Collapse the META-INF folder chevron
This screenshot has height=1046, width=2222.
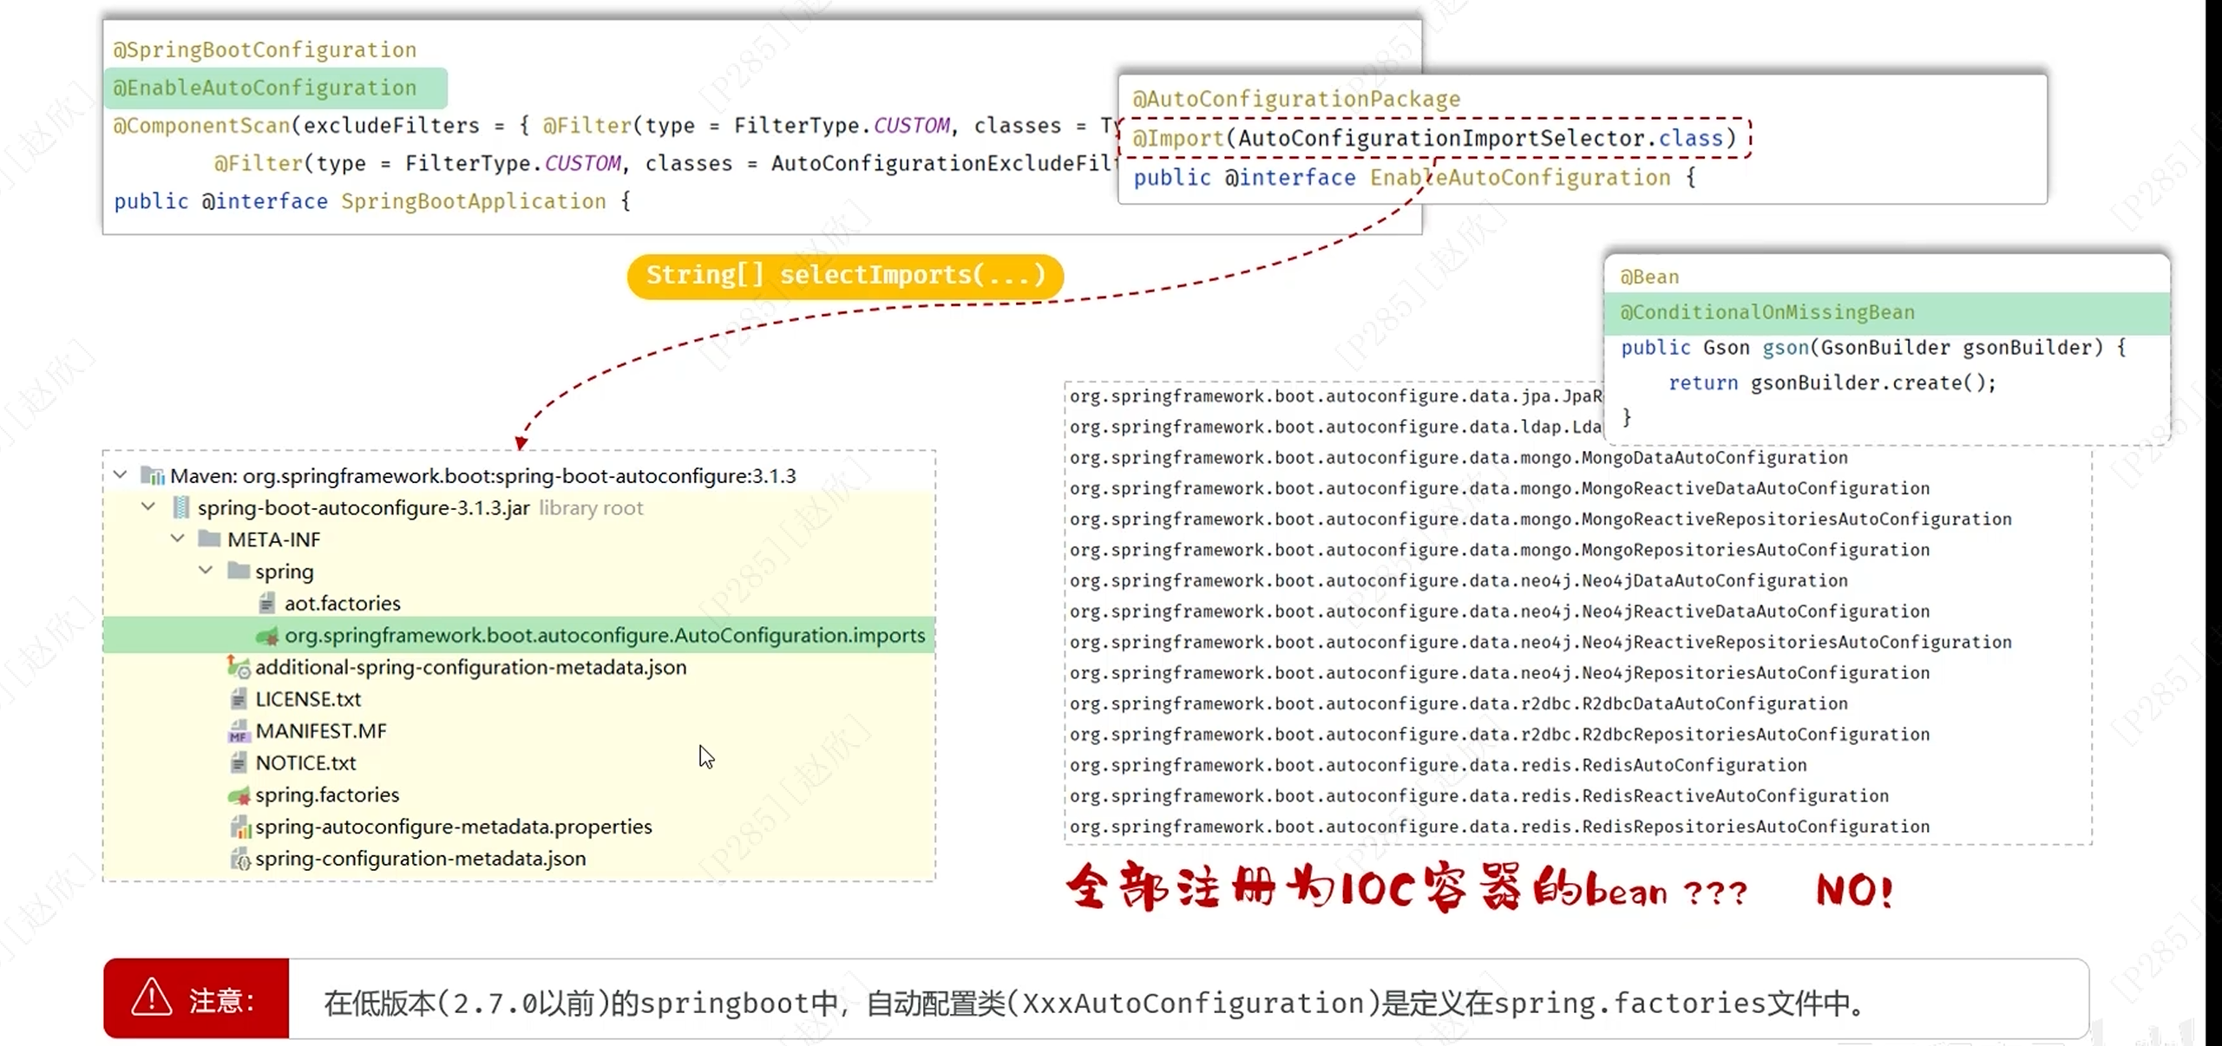(x=178, y=539)
